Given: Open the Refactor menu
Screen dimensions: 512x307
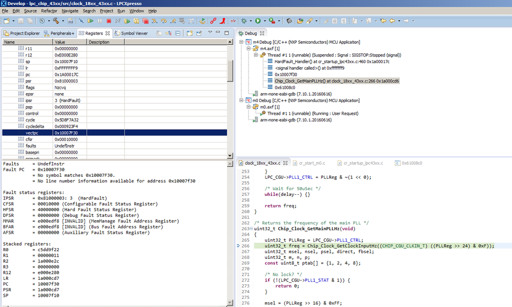Looking at the screenshot, I should pos(49,11).
